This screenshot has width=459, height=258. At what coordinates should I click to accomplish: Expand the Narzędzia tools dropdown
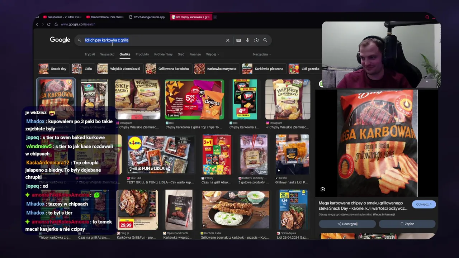click(x=262, y=54)
